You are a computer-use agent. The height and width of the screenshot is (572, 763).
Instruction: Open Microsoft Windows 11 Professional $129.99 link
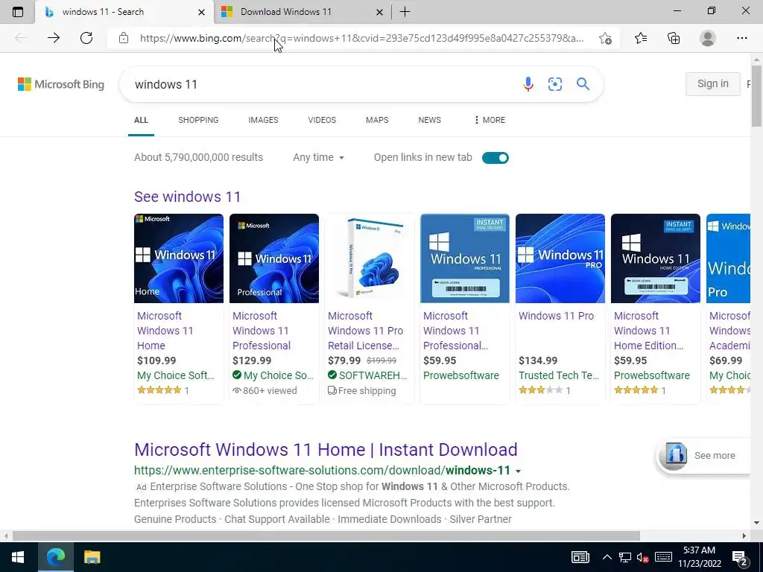262,331
